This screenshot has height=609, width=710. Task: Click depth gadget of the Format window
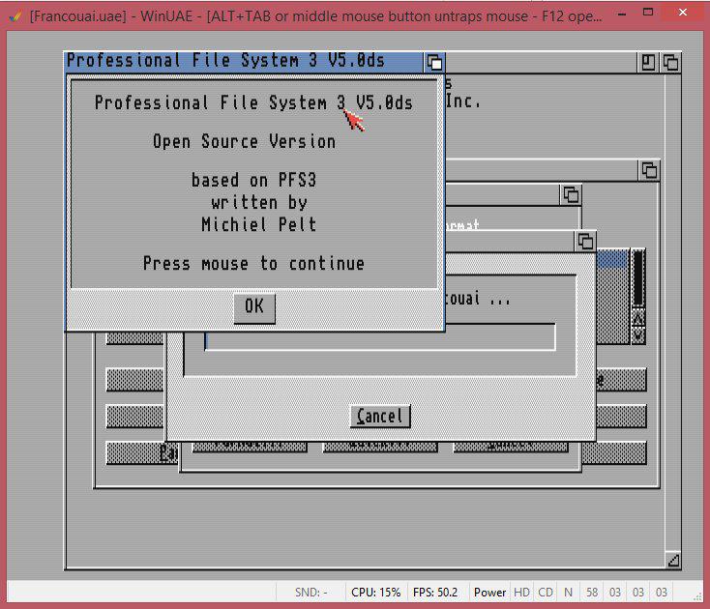[571, 195]
